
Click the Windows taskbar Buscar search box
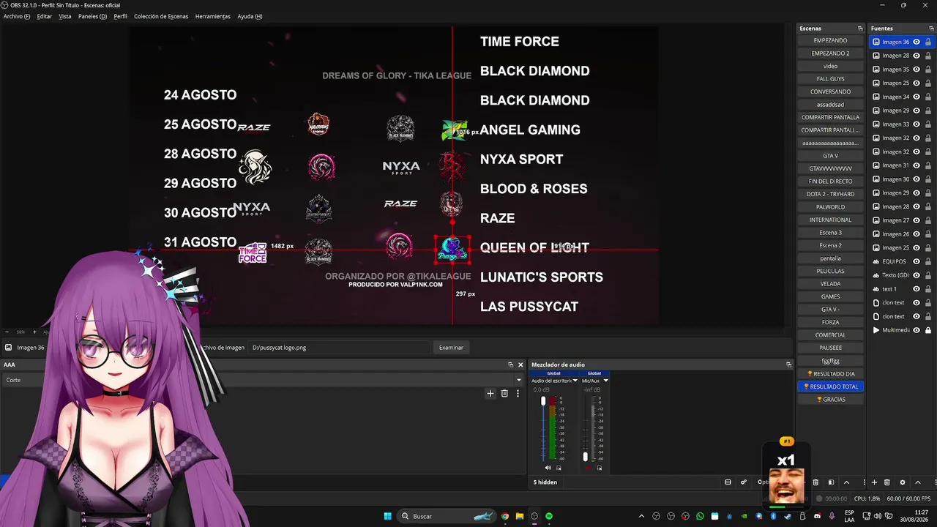447,516
